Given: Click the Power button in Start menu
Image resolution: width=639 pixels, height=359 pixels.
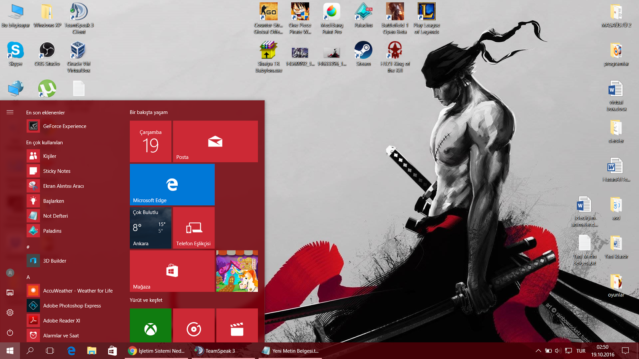Looking at the screenshot, I should pos(10,333).
